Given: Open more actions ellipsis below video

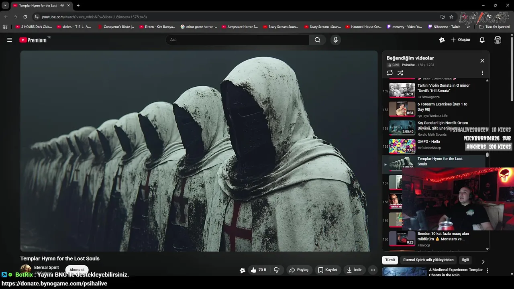Looking at the screenshot, I should [x=373, y=270].
